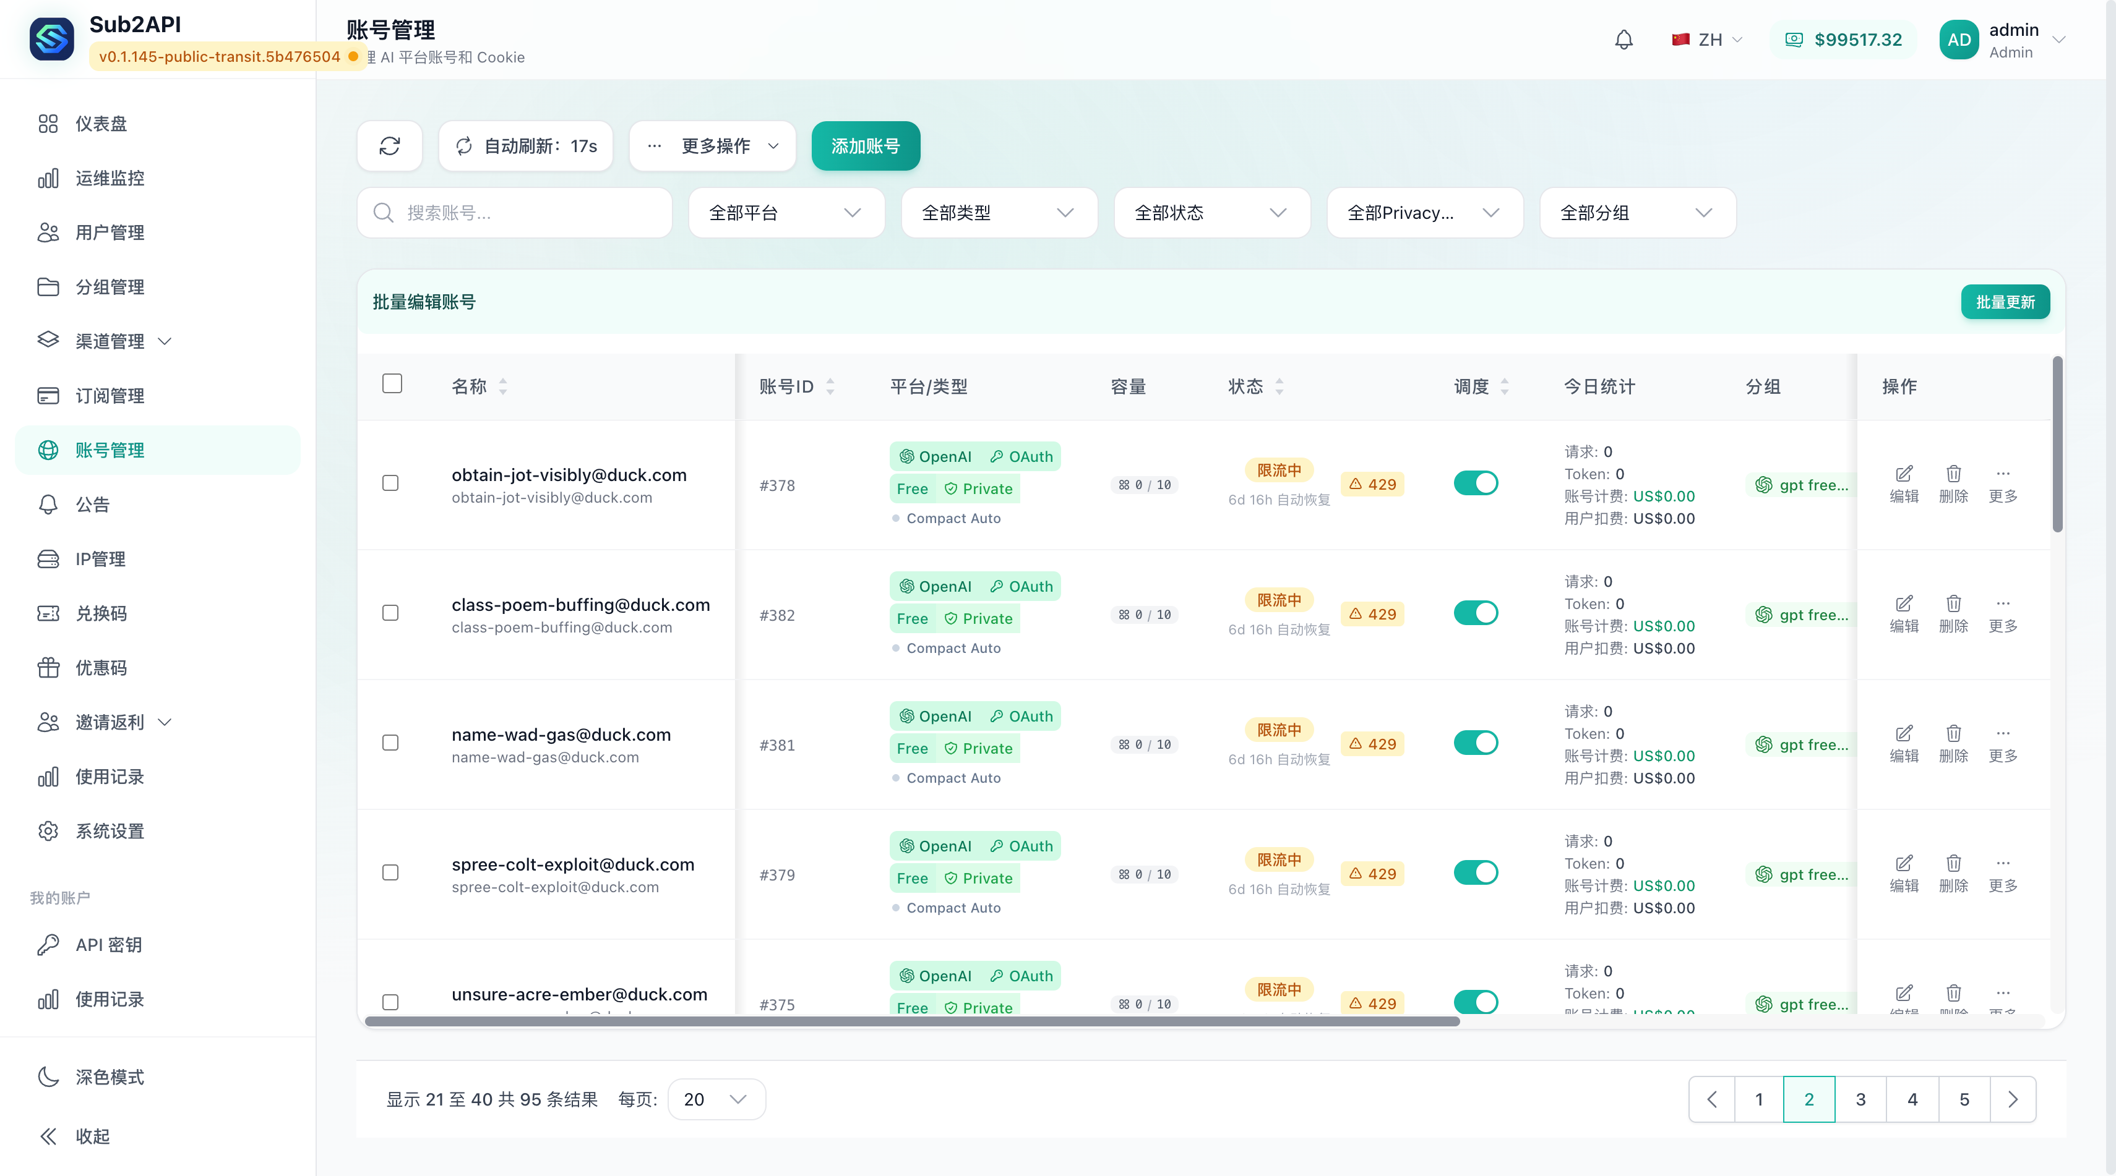
Task: Click the 添加账号 button
Action: [x=865, y=146]
